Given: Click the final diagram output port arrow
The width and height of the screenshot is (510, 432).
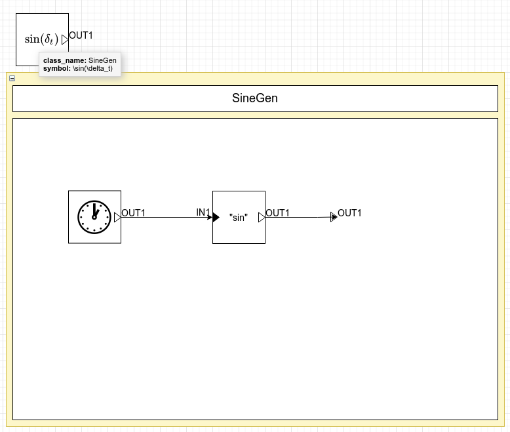Looking at the screenshot, I should pyautogui.click(x=334, y=217).
